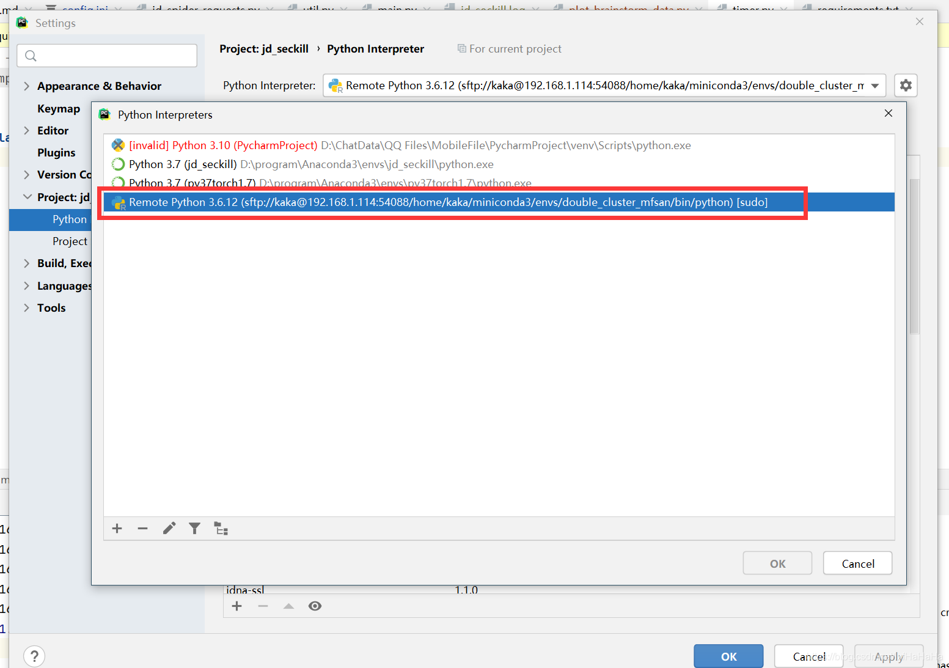The height and width of the screenshot is (668, 949).
Task: Open the Keymap settings page
Action: (x=59, y=109)
